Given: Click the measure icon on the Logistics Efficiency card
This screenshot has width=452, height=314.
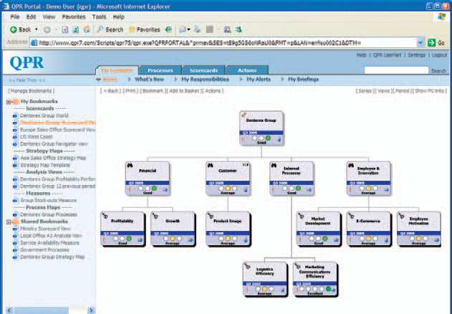Looking at the screenshot, I should click(247, 266).
